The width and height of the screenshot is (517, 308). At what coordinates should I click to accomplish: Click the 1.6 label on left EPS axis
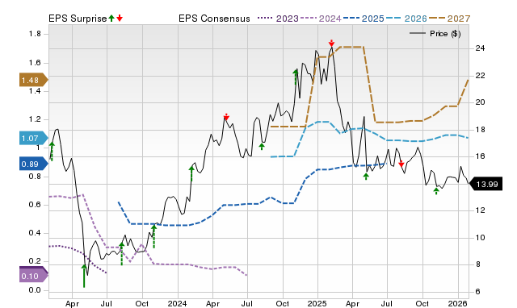(35, 63)
